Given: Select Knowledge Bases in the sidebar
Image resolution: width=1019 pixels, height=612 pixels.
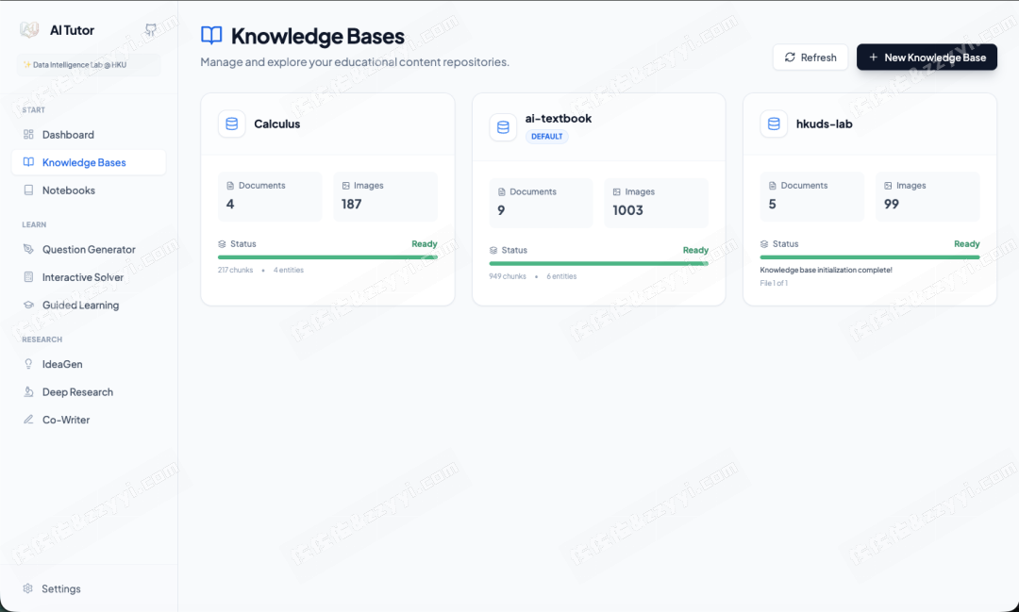Looking at the screenshot, I should coord(89,162).
